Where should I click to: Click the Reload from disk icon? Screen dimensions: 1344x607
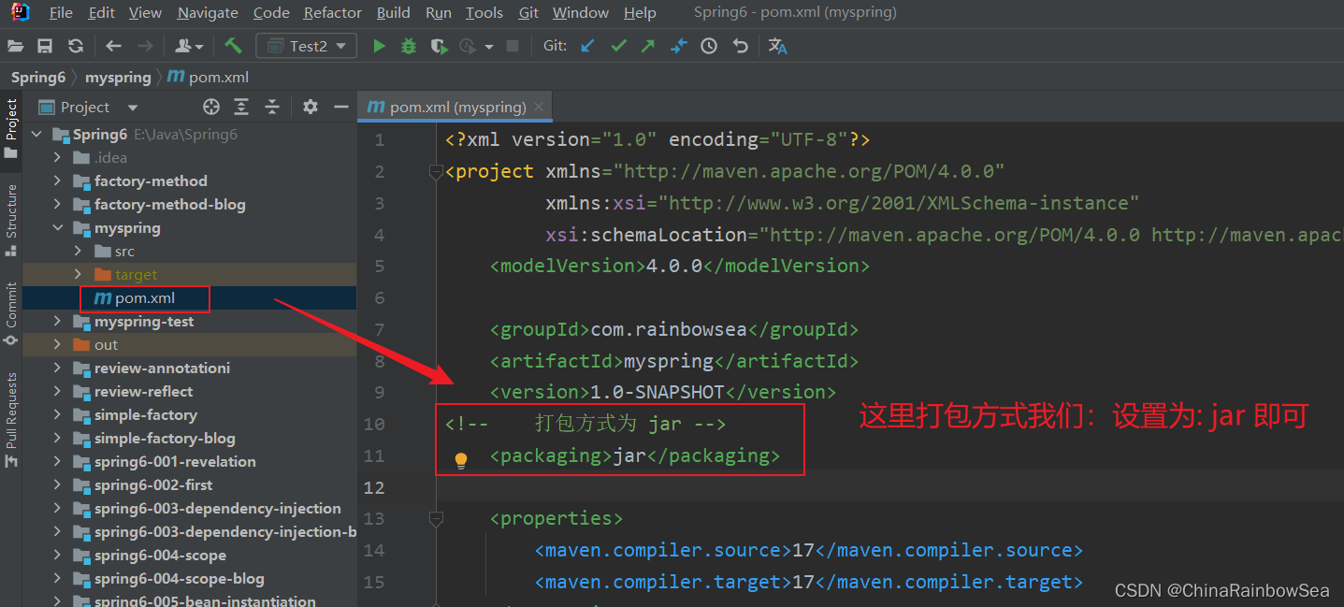(76, 46)
